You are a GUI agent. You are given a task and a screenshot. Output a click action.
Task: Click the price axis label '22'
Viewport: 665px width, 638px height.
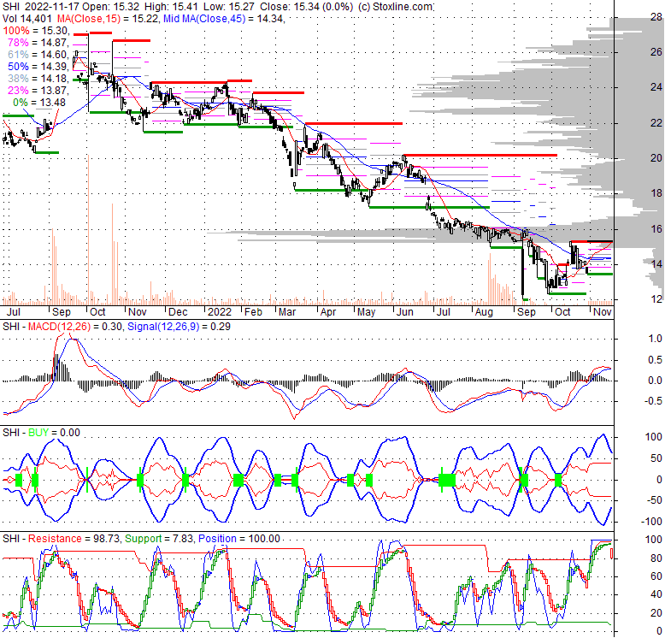click(x=656, y=123)
